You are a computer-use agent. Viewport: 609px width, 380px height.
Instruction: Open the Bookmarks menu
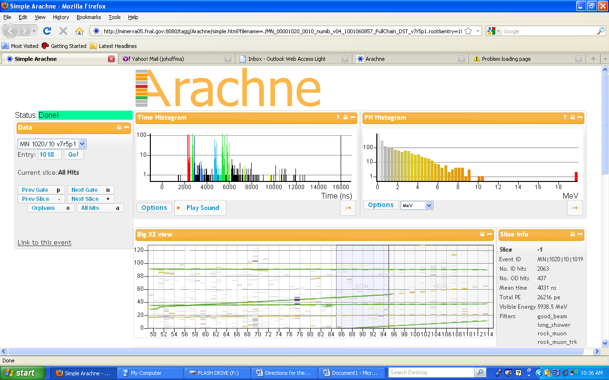pyautogui.click(x=88, y=17)
